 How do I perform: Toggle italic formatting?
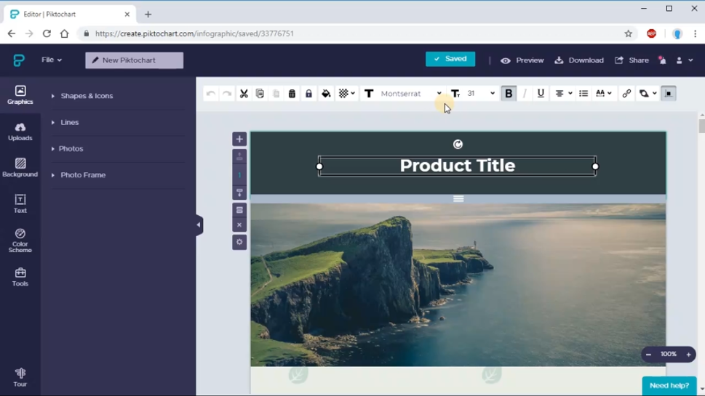[525, 94]
